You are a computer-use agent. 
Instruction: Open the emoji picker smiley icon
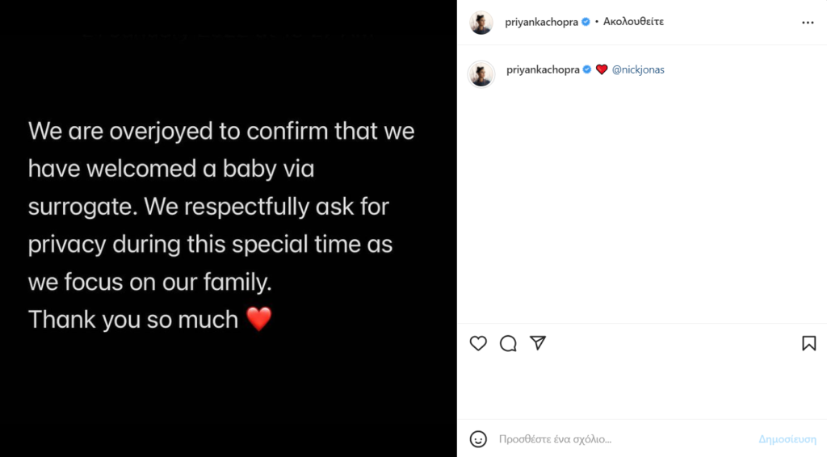pyautogui.click(x=478, y=439)
